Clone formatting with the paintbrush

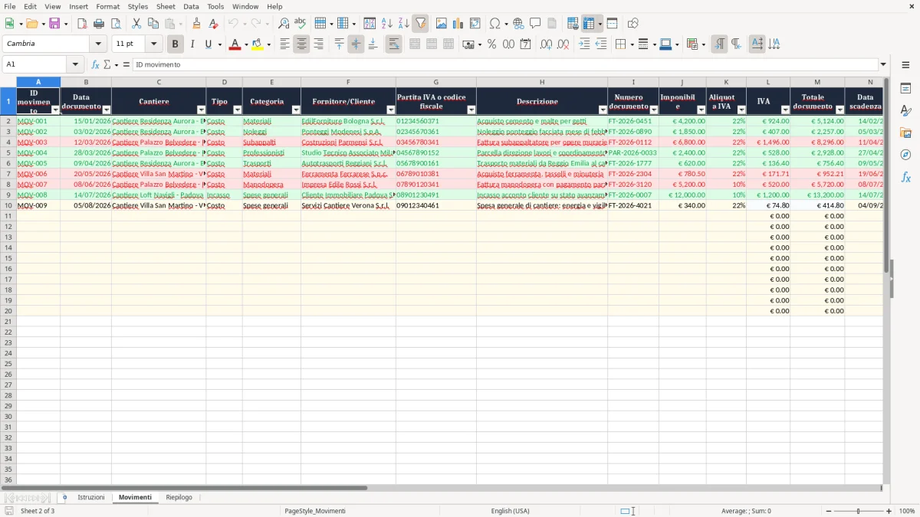coord(197,24)
